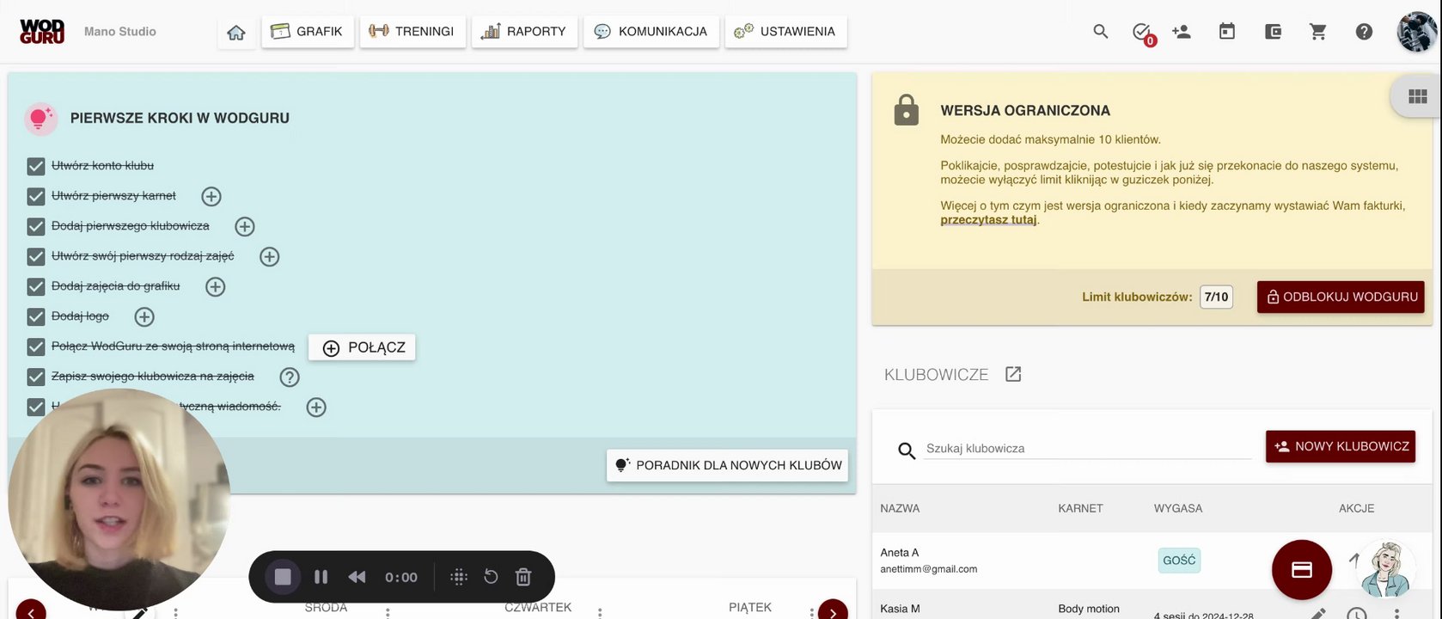Sort by NAZWA column header
This screenshot has width=1442, height=619.
pos(900,508)
